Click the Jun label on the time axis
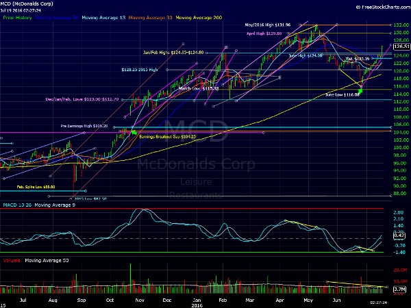Screen dimensions: 411x308 coord(337,300)
